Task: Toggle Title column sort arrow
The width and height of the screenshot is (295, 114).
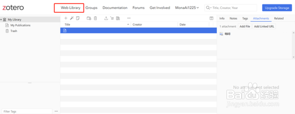Action: (128, 25)
